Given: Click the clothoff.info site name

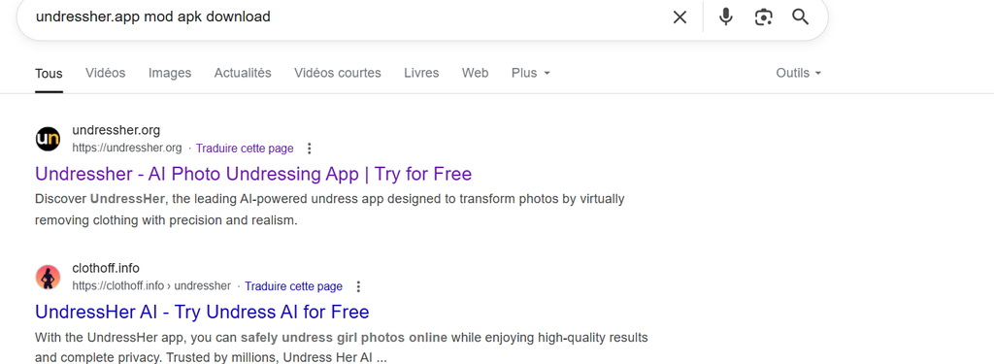Looking at the screenshot, I should (x=106, y=268).
